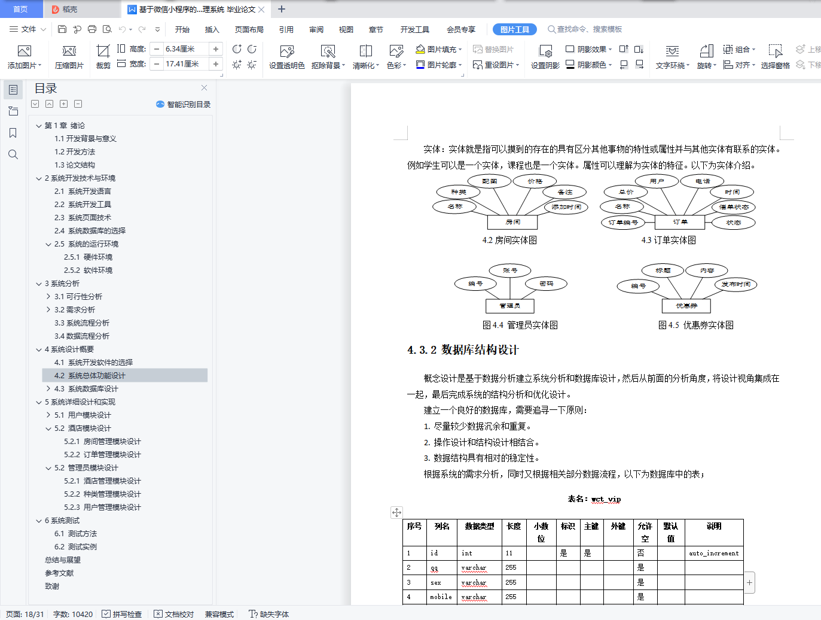Open the 开始 ribbon tab
The image size is (821, 620).
(182, 29)
